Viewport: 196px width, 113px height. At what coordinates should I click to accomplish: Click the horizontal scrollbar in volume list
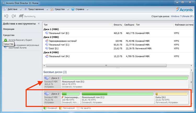pos(106,66)
